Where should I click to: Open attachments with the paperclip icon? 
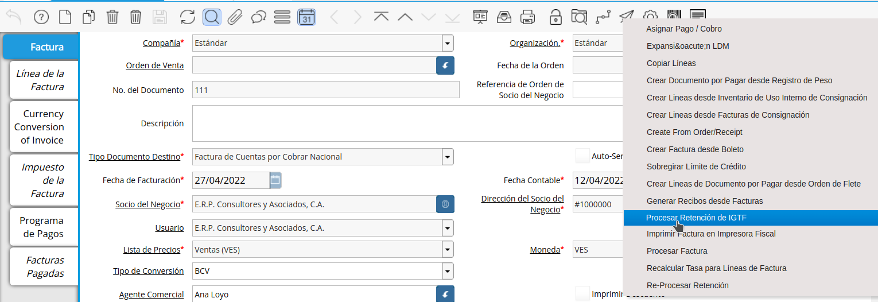pyautogui.click(x=235, y=17)
